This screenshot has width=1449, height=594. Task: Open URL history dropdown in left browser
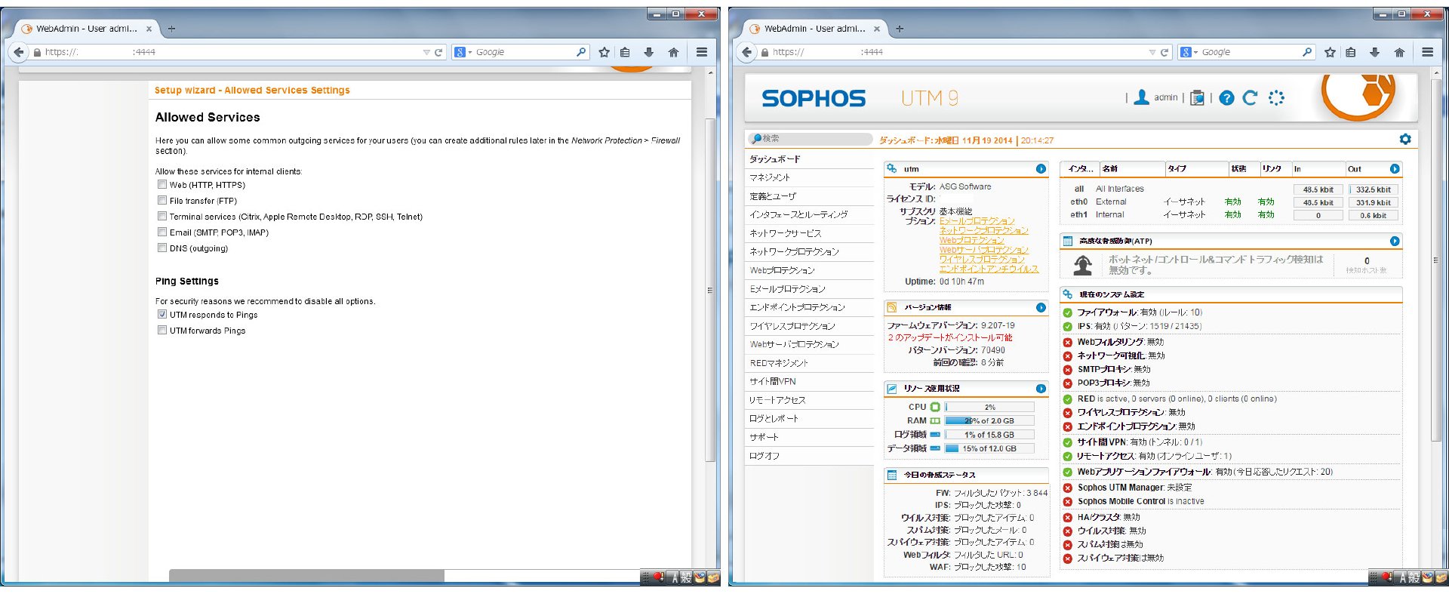pos(426,52)
